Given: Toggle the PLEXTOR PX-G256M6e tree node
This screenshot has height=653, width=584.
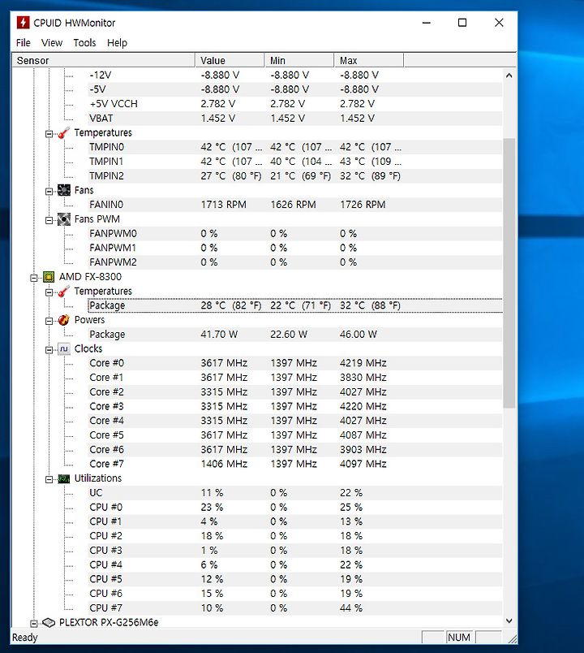Looking at the screenshot, I should [34, 624].
